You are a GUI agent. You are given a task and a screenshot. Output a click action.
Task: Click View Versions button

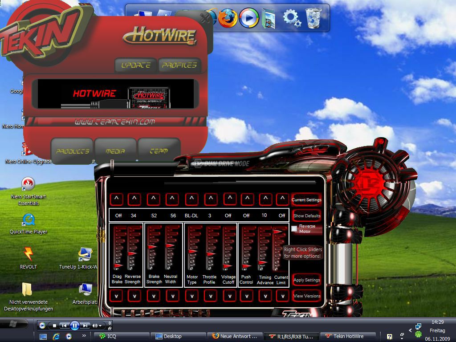[306, 296]
